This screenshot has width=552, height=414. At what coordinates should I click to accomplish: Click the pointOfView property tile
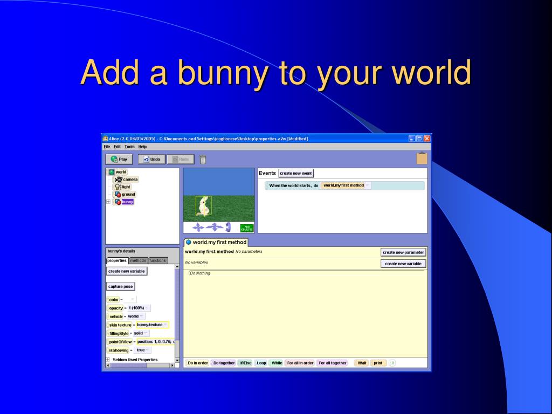point(120,342)
